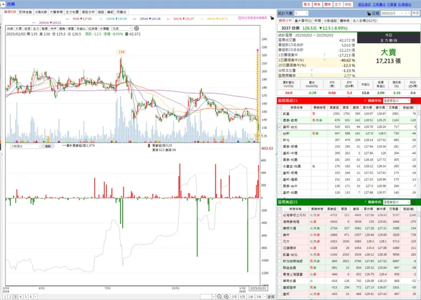
Task: Uncheck the 富邦-台北 row checkbox
Action: point(280,127)
